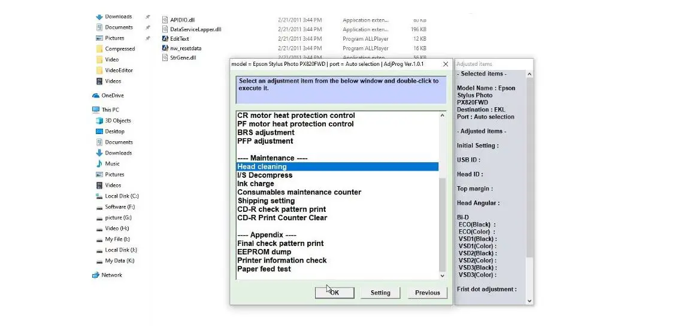Image resolution: width=675 pixels, height=328 pixels.
Task: Open the Compressed folder icon
Action: [99, 49]
